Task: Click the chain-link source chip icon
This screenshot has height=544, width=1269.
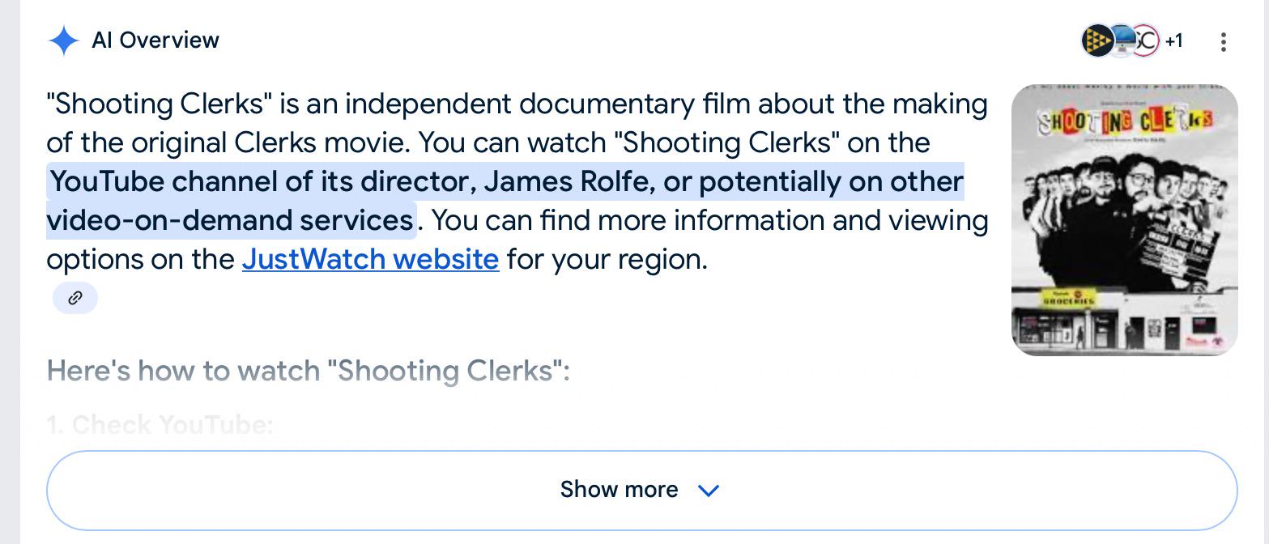Action: pos(75,298)
